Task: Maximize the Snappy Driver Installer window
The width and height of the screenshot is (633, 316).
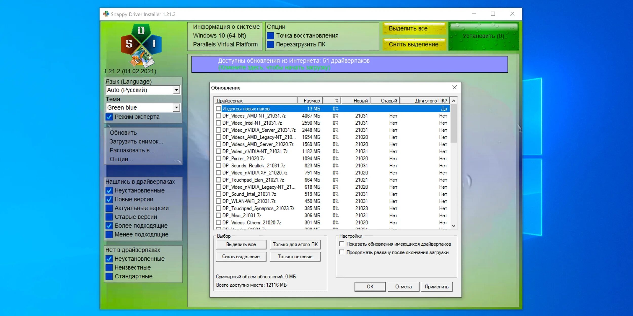Action: tap(493, 14)
